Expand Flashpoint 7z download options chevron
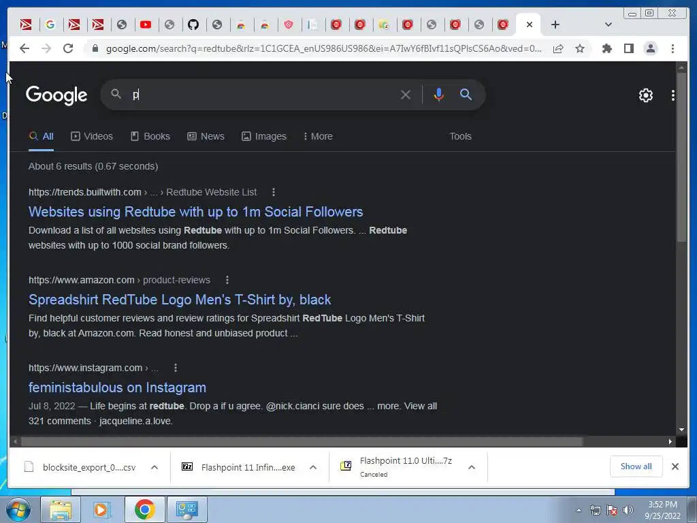 (472, 467)
